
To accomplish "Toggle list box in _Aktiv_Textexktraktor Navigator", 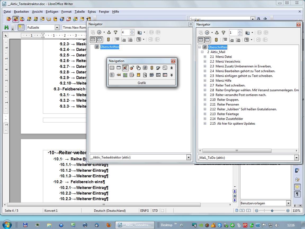I will tap(93, 39).
